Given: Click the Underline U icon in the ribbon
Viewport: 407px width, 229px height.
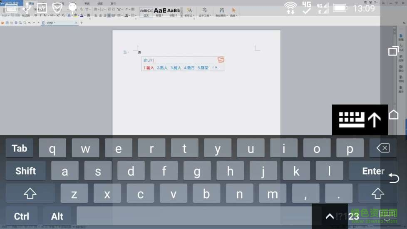Looking at the screenshot, I should coord(45,15).
